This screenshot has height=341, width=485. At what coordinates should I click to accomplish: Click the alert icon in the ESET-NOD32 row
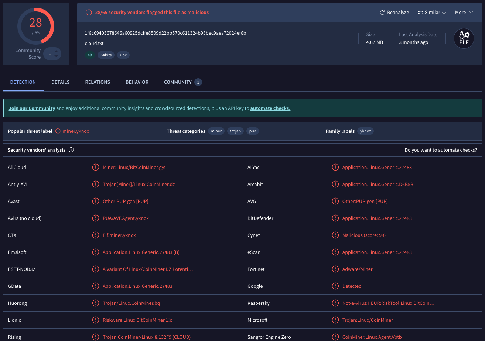point(96,269)
